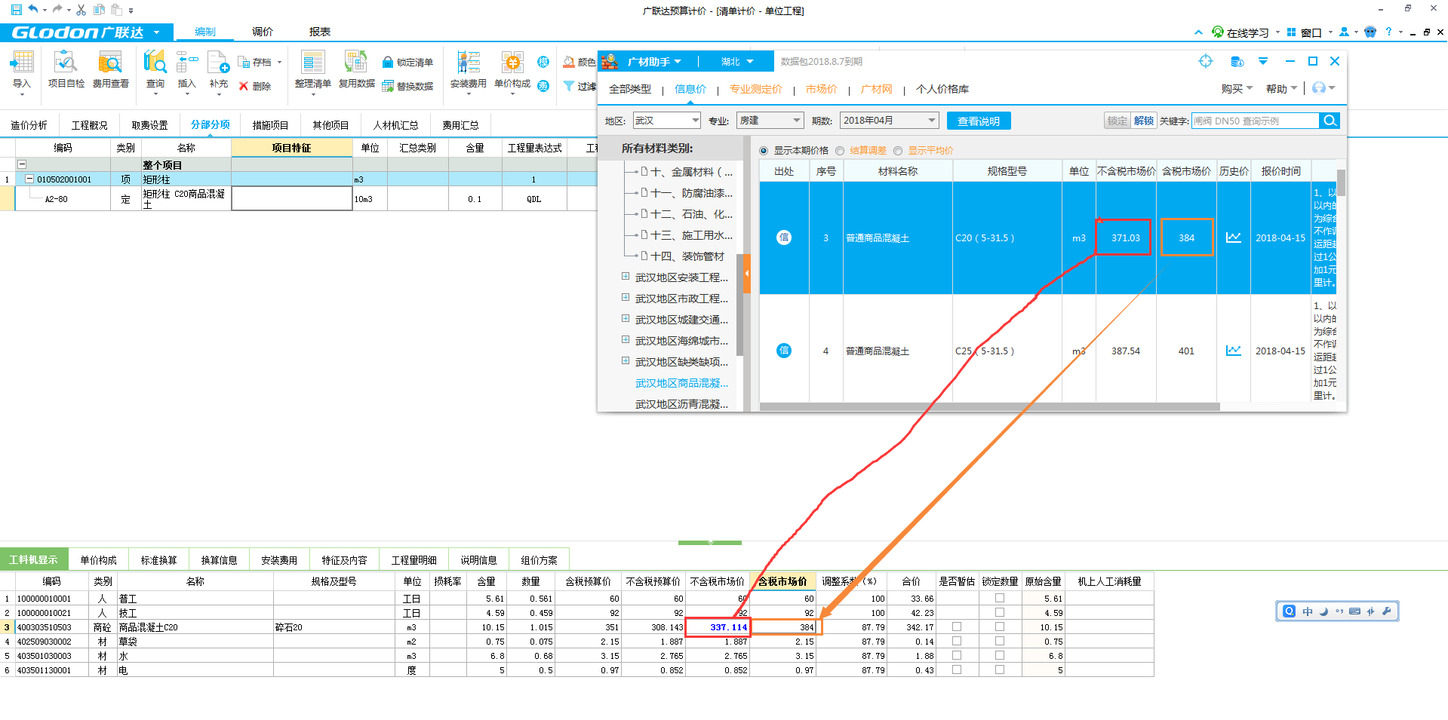Image resolution: width=1448 pixels, height=720 pixels.
Task: Click the keyword search magnifier button
Action: (1330, 121)
